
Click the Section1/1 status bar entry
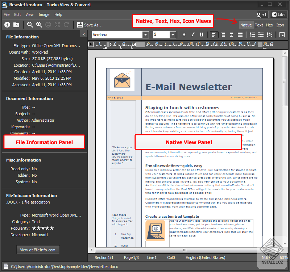point(104,258)
